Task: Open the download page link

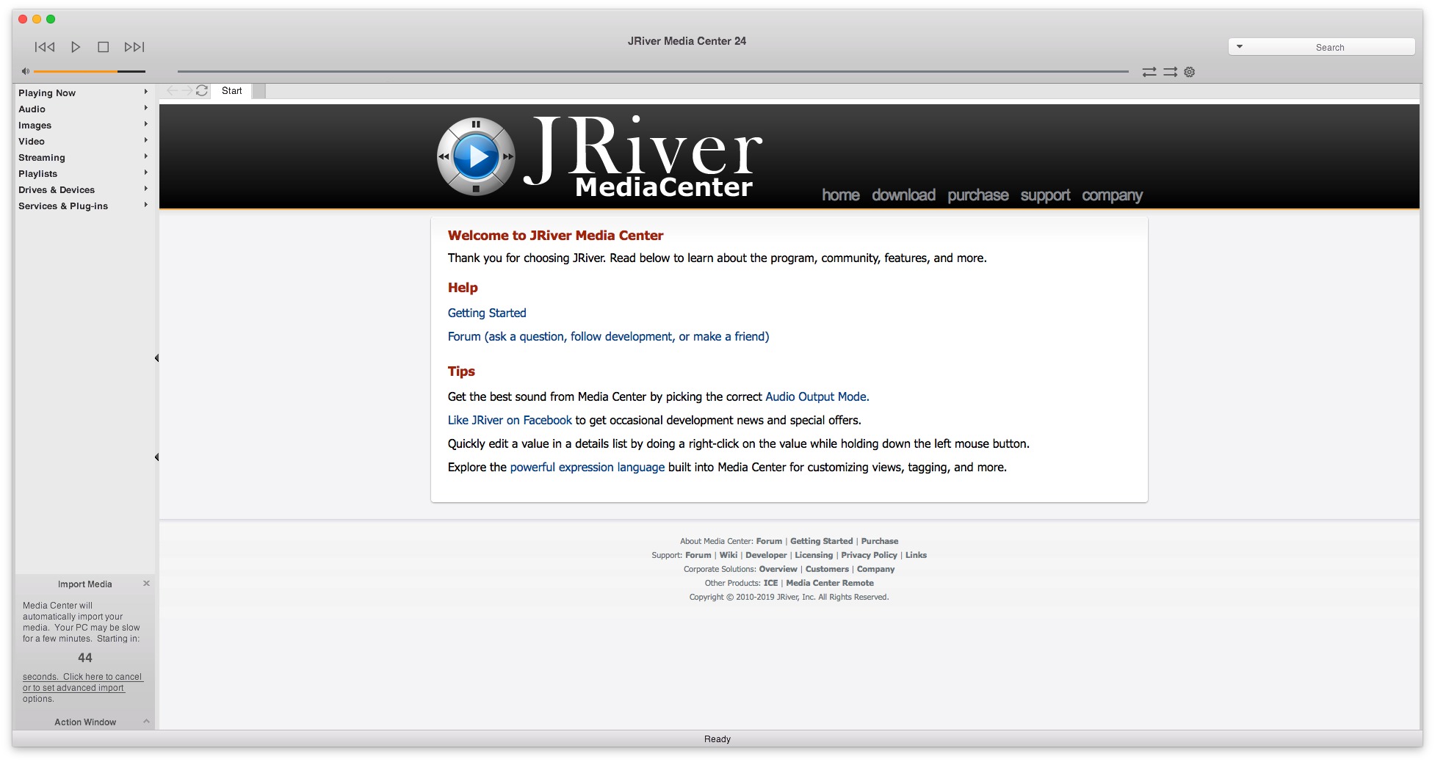Action: (904, 195)
